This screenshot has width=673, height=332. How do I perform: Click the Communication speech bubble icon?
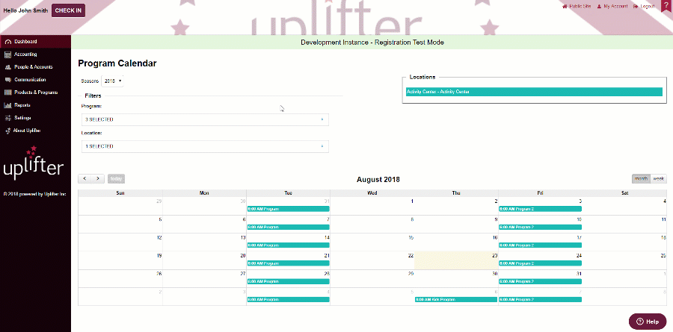coord(7,80)
